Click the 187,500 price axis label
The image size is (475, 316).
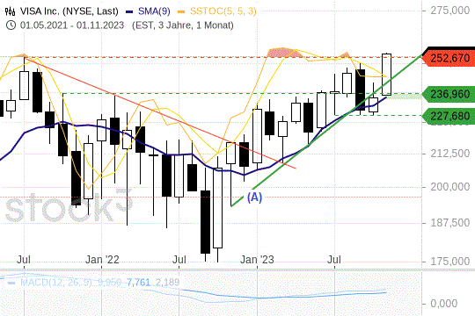(449, 223)
